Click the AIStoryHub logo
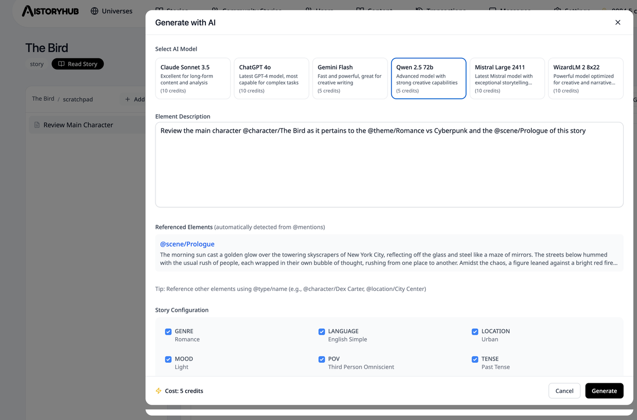This screenshot has height=420, width=637. click(x=50, y=11)
